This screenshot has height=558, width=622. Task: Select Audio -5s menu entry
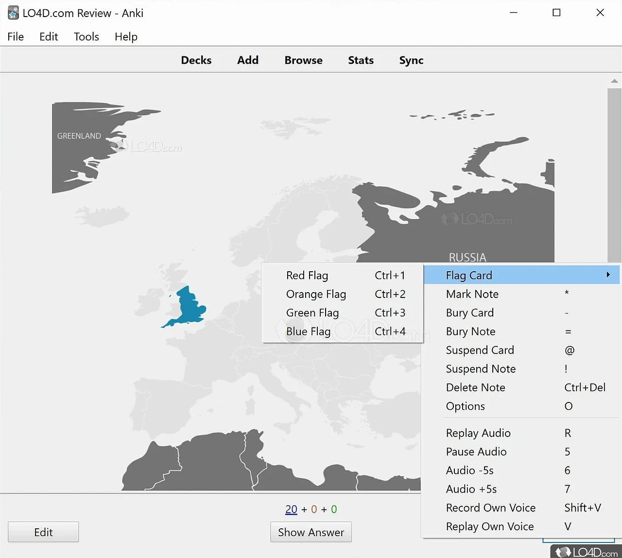point(522,471)
